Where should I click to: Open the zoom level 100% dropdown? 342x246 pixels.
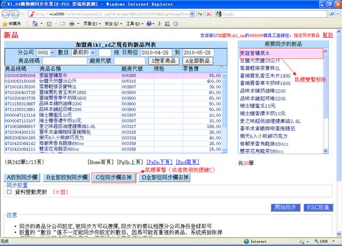[325, 241]
